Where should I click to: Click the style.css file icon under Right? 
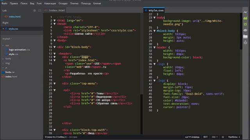click(6, 29)
